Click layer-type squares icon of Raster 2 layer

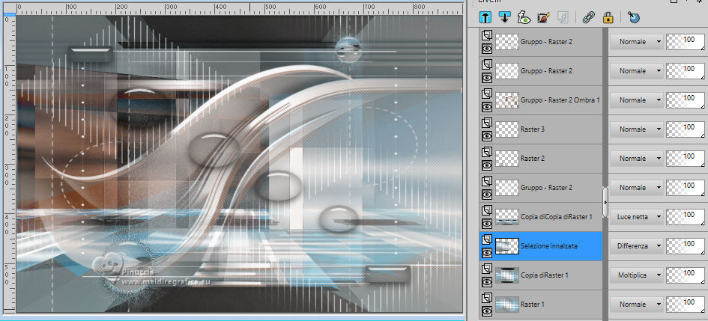tap(487, 152)
